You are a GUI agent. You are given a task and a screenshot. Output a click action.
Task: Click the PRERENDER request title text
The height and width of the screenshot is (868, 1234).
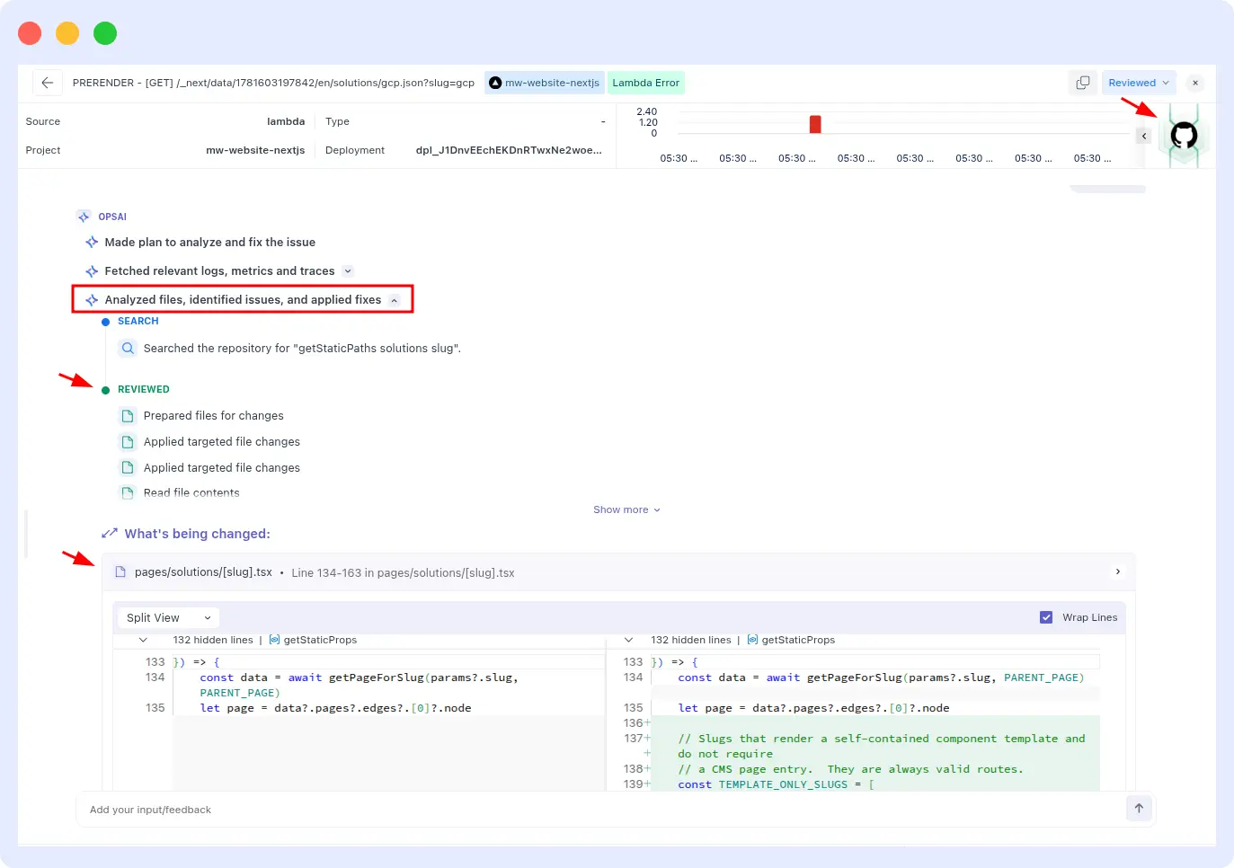point(273,83)
